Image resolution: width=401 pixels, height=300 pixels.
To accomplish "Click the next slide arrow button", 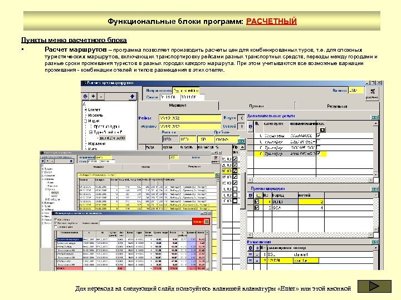I will (374, 286).
